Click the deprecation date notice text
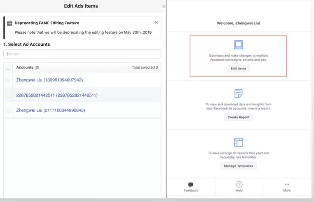Image resolution: width=314 pixels, height=202 pixels. tap(83, 33)
